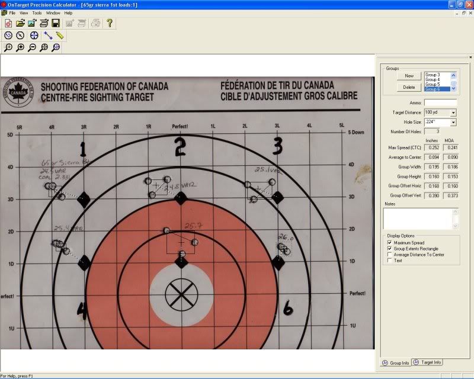Restore the inner document window
Viewport: 474px width, 379px height.
click(464, 13)
